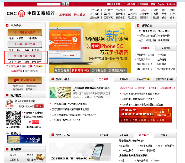The width and height of the screenshot is (185, 163).
Task: Open announcement 关于王立波同志代为行使资产托
Action: [x=155, y=36]
